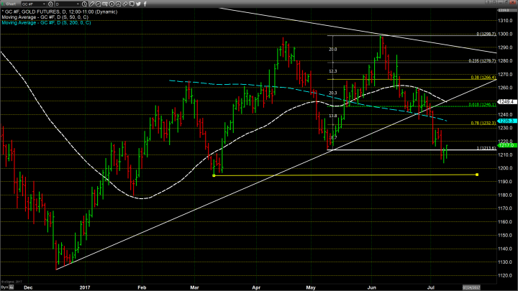Screen dimensions: 518x291
Task: Click the 1 (1213.6) Fibonacci label
Action: 486,148
